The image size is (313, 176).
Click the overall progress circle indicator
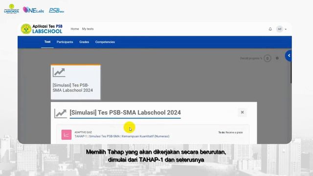(x=268, y=58)
